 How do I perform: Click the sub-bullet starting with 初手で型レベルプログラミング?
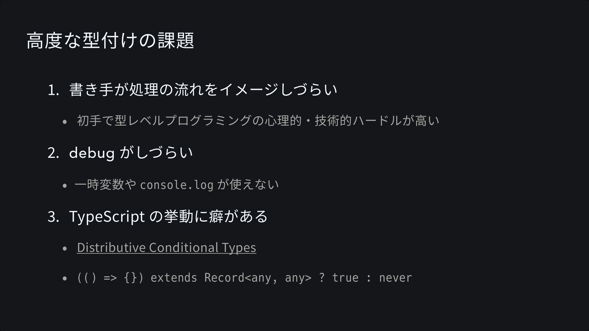(x=258, y=120)
